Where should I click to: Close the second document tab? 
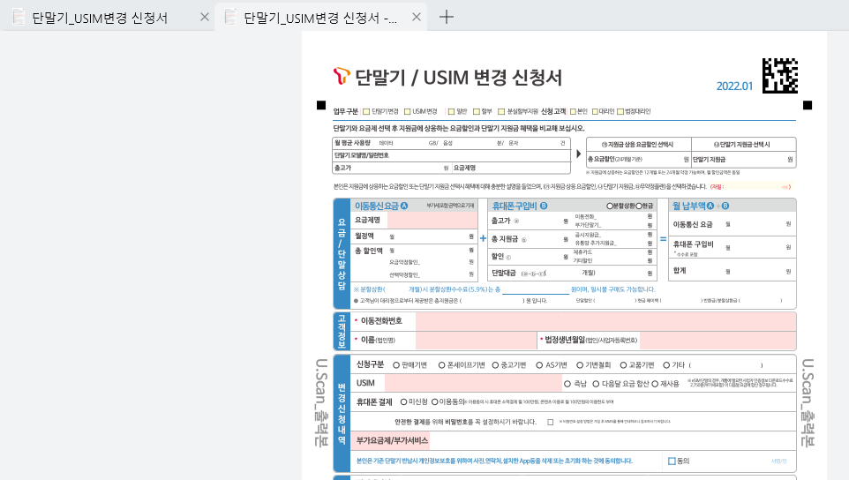tap(417, 18)
